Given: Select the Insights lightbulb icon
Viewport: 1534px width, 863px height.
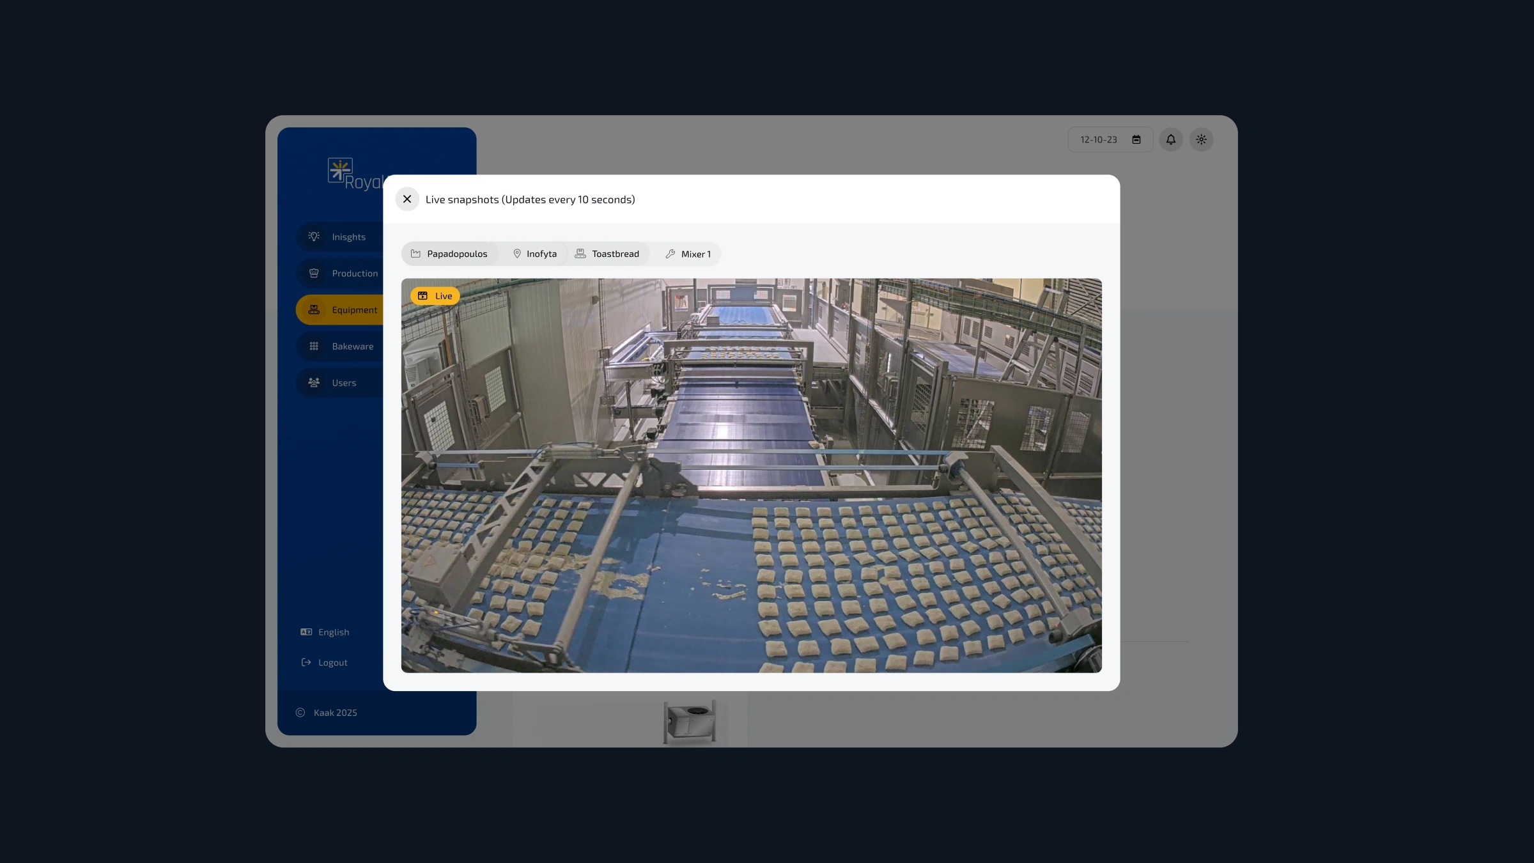Looking at the screenshot, I should pyautogui.click(x=314, y=237).
